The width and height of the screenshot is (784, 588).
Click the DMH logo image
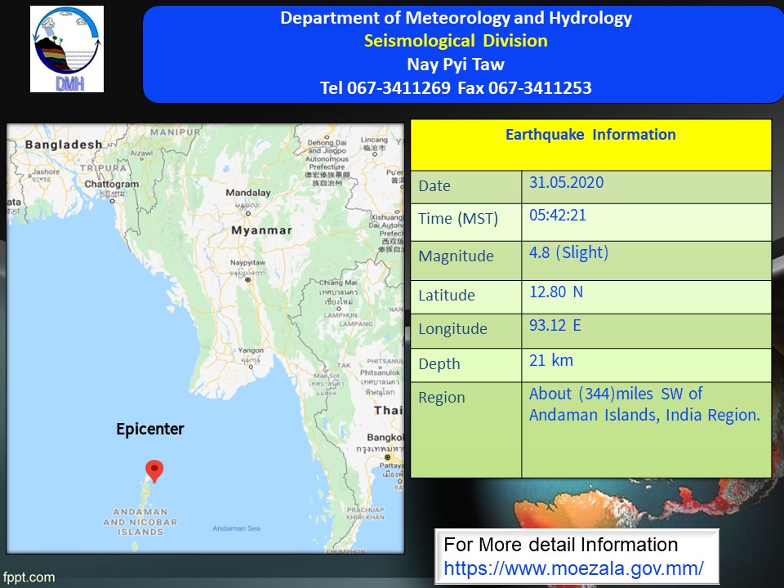tap(67, 49)
